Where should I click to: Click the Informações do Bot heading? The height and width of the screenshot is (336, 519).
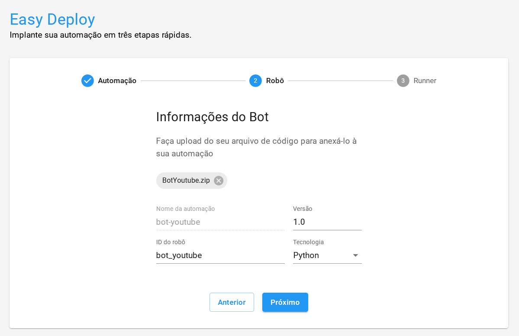pos(212,117)
